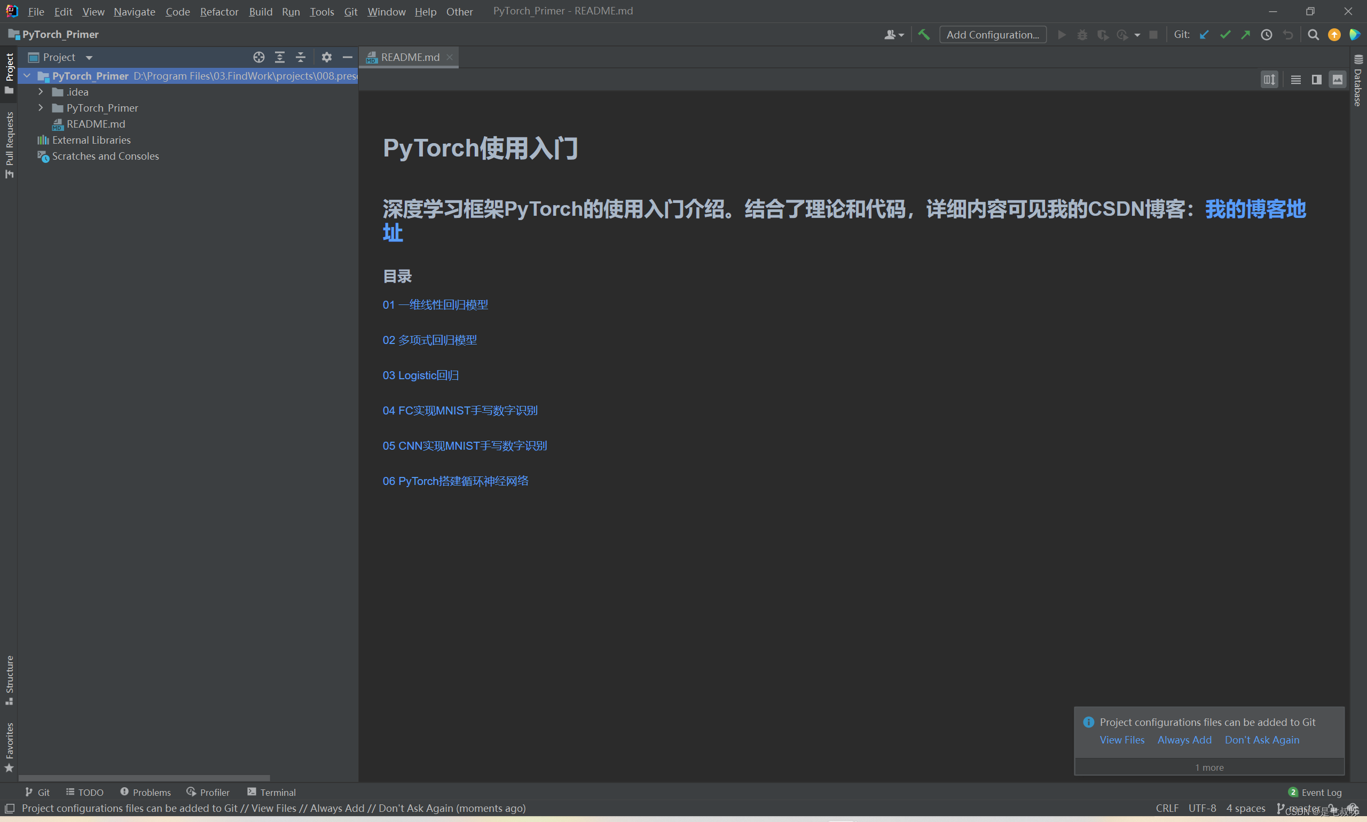This screenshot has width=1367, height=822.
Task: Click the Stop square icon
Action: [1153, 34]
